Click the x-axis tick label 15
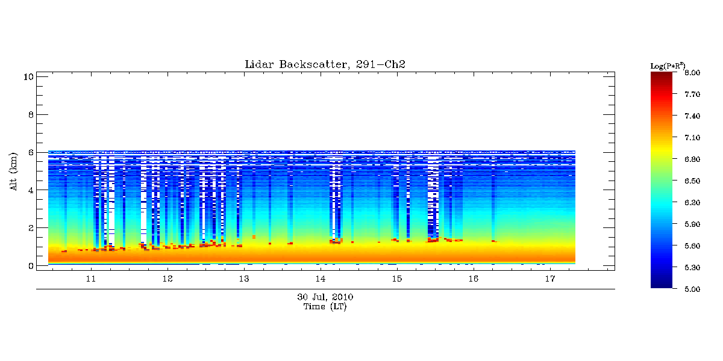 point(396,279)
